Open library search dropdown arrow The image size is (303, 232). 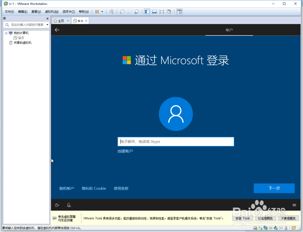[47, 25]
